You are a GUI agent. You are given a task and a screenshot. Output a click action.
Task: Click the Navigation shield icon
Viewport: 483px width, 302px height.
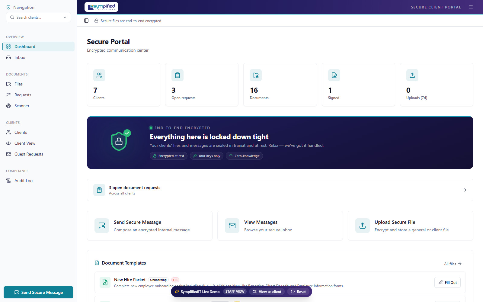(8, 7)
